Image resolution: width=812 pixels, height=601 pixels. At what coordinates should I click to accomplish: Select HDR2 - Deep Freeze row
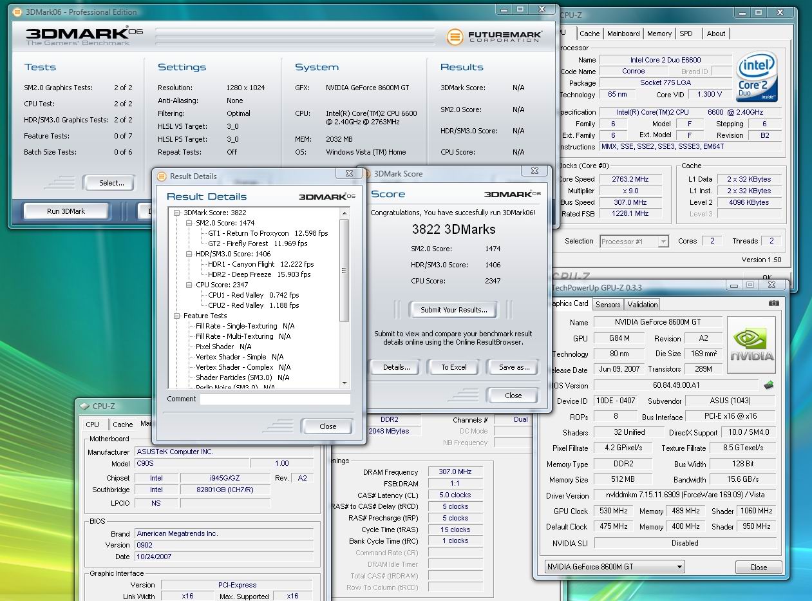(259, 274)
